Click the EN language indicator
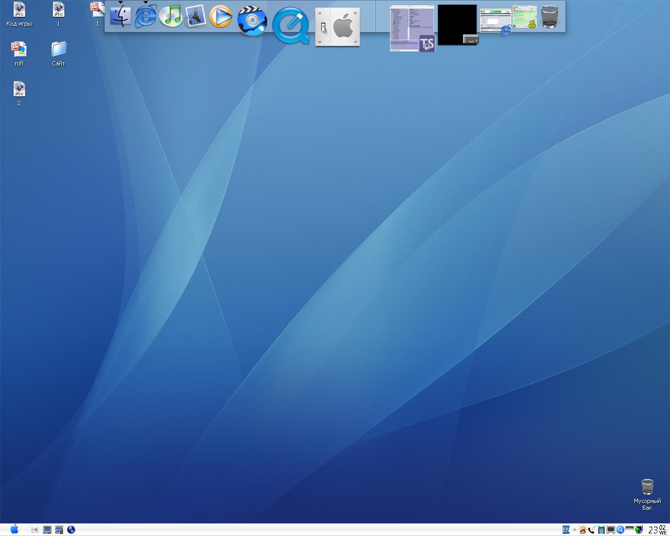This screenshot has height=536, width=670. click(566, 530)
